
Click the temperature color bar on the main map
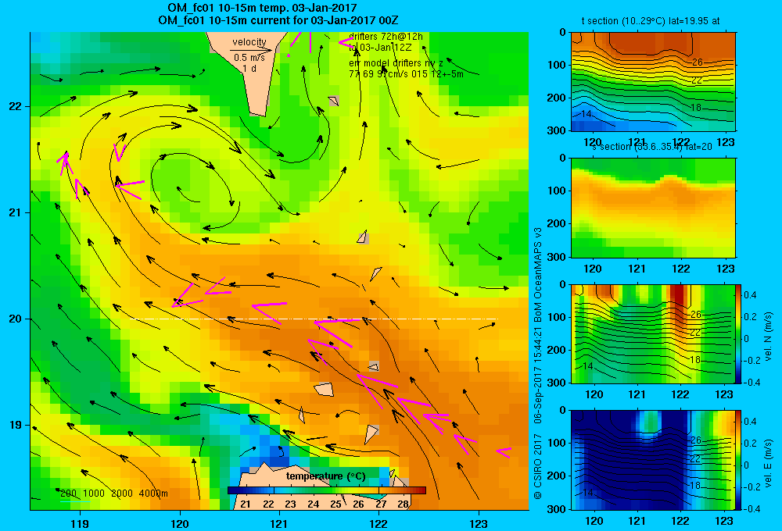[327, 490]
